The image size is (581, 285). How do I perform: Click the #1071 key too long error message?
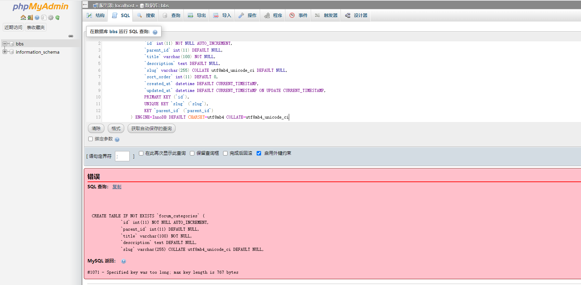click(163, 272)
